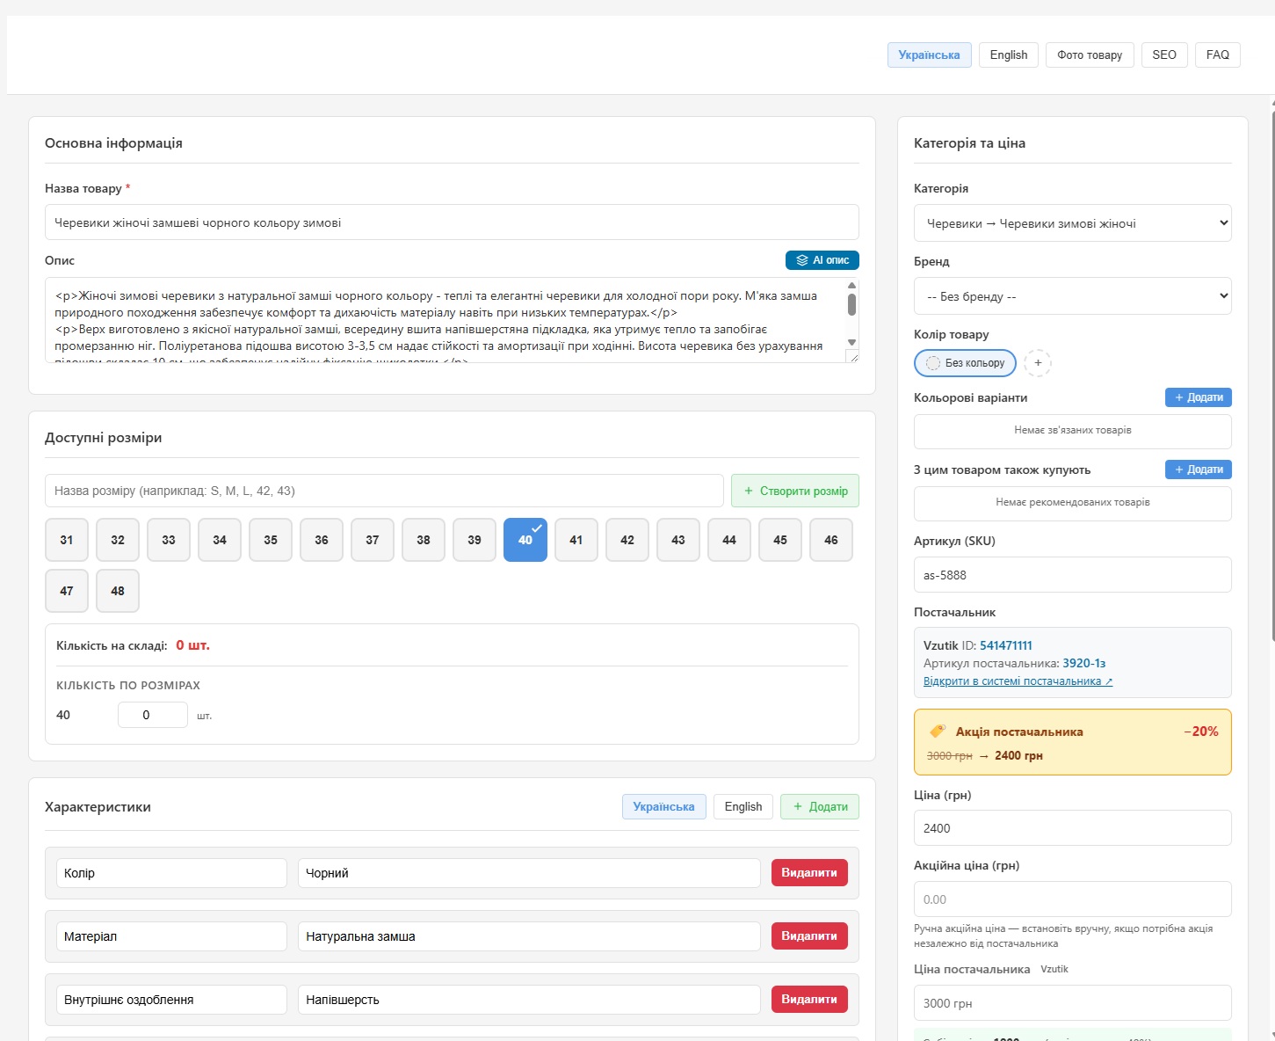
Task: Click plus Додати icon in Характеристики header
Action: click(x=797, y=806)
